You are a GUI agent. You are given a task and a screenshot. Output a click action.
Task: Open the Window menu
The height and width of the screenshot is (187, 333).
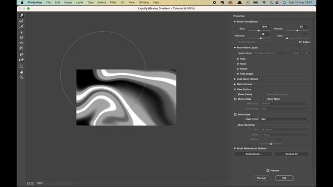tap(144, 2)
